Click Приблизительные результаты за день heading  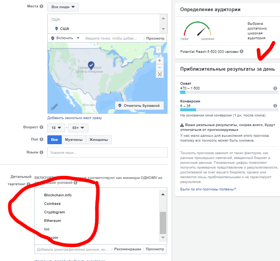click(x=228, y=69)
